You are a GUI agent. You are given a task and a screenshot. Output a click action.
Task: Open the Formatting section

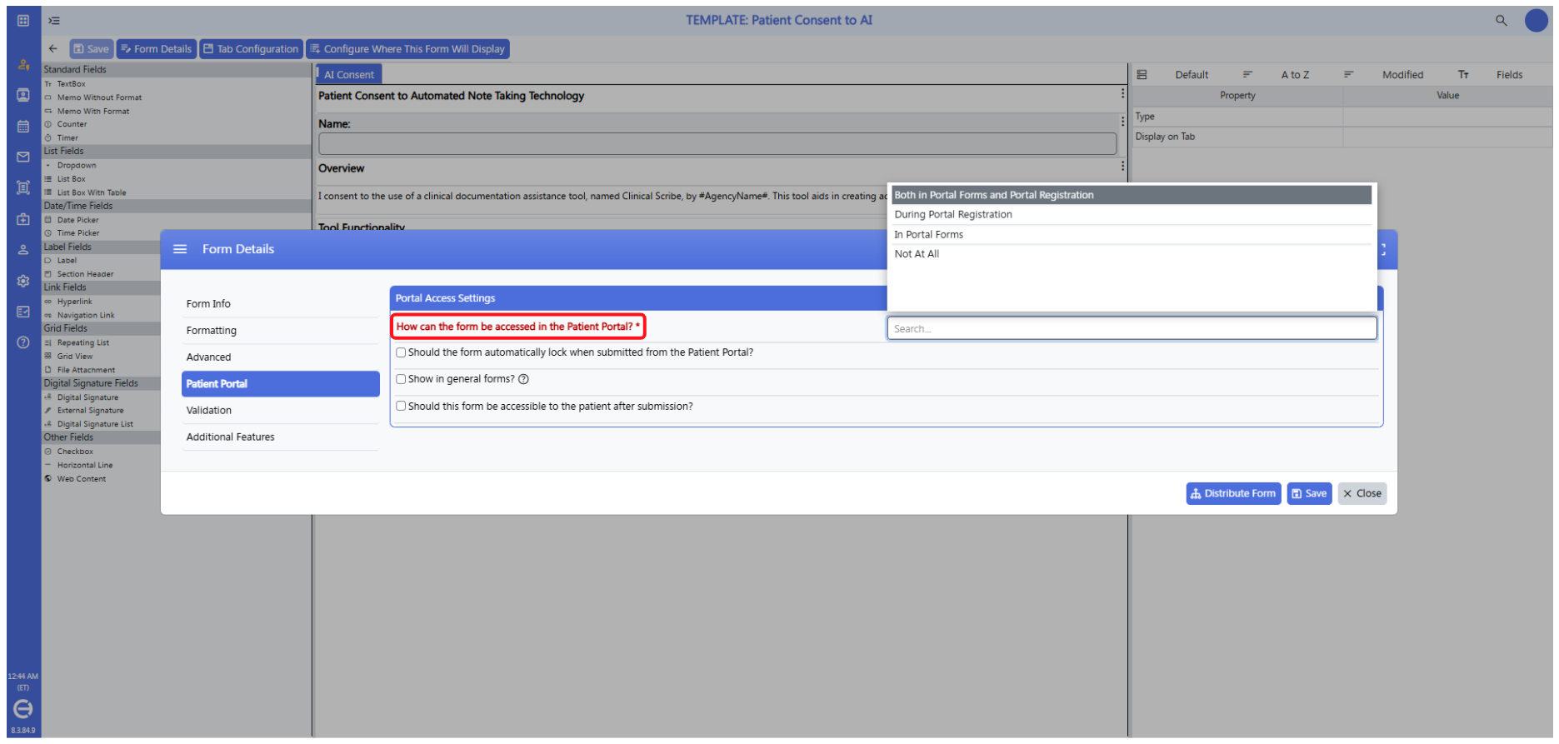pos(280,331)
